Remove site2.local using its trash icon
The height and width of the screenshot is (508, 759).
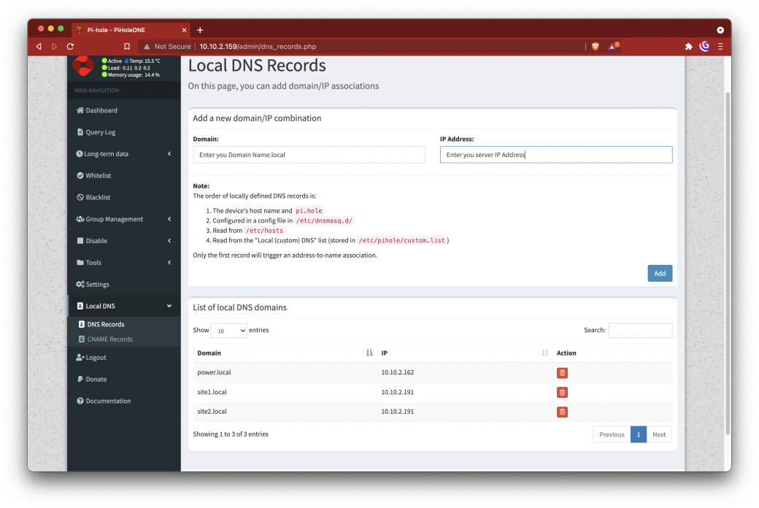click(x=562, y=412)
